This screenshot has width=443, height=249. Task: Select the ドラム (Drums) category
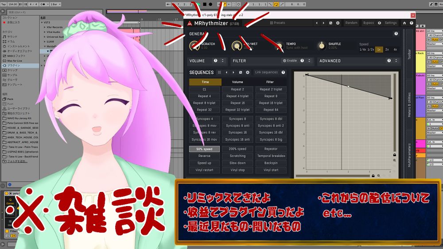pos(12,42)
